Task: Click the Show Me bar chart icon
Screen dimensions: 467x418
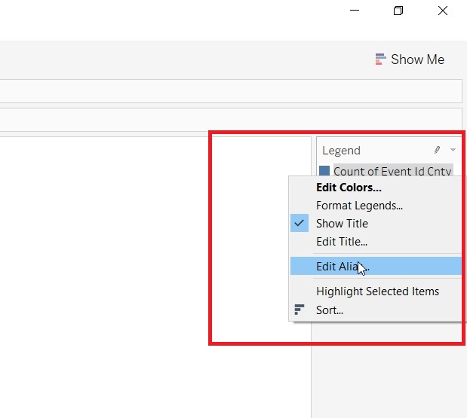Action: pyautogui.click(x=381, y=59)
